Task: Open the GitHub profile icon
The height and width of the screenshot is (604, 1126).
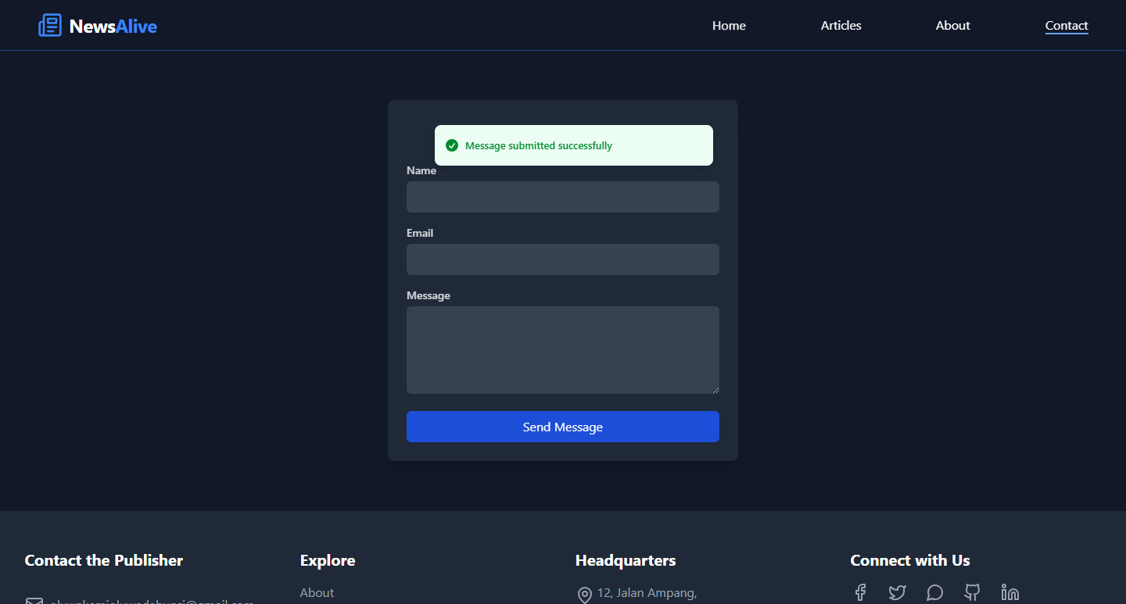Action: coord(972,592)
